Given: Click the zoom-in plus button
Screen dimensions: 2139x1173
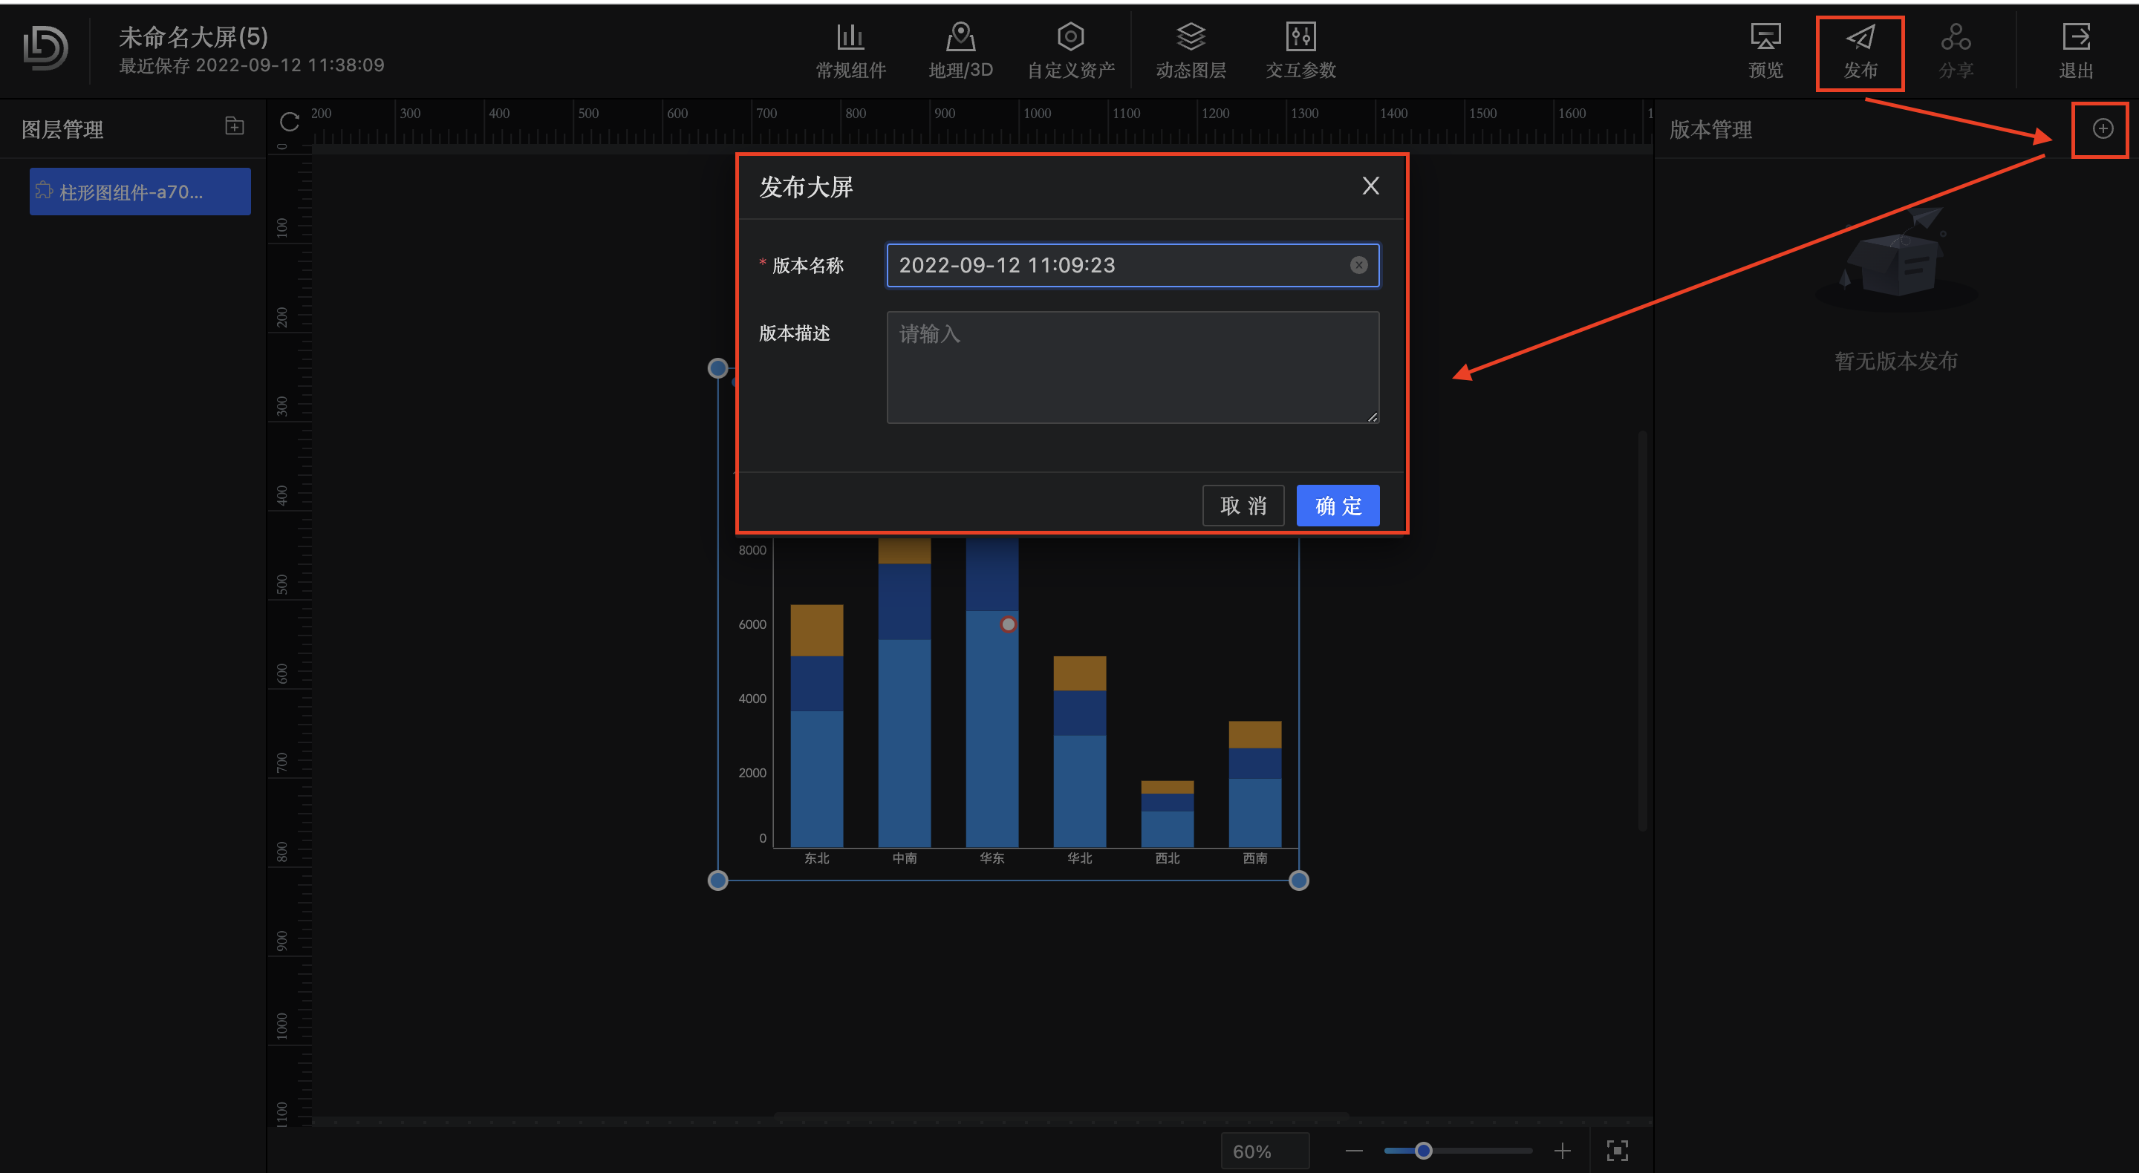Looking at the screenshot, I should 1562,1151.
